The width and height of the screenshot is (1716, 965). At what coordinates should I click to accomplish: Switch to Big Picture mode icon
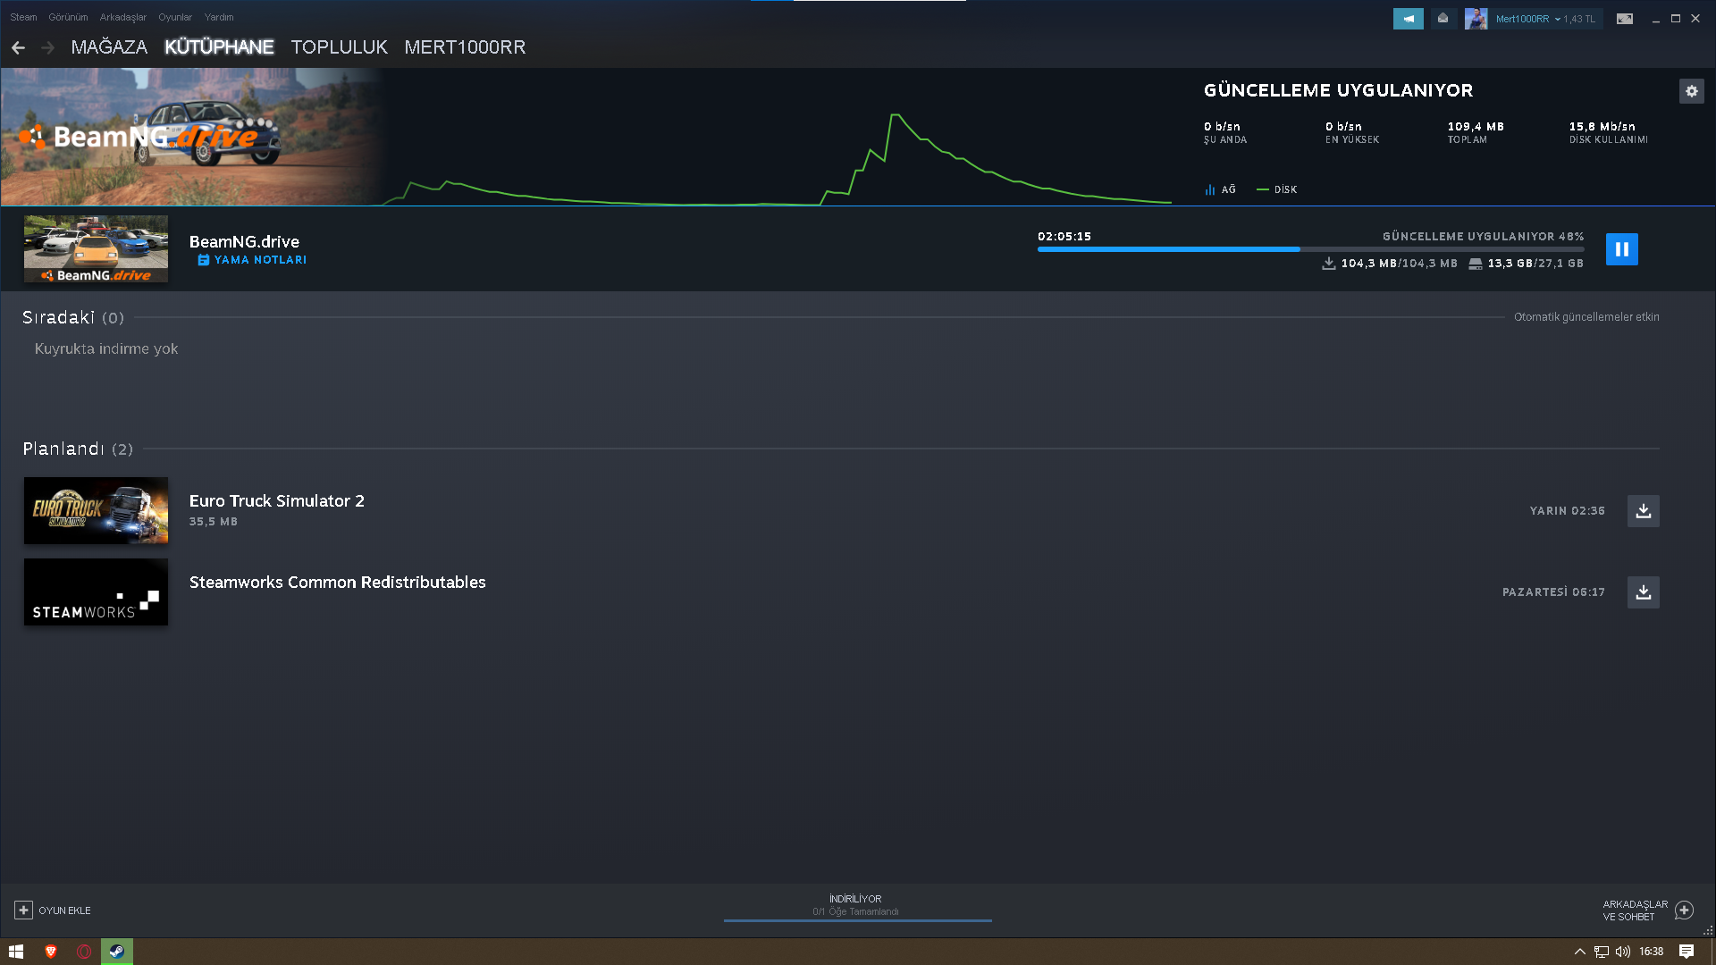tap(1624, 19)
